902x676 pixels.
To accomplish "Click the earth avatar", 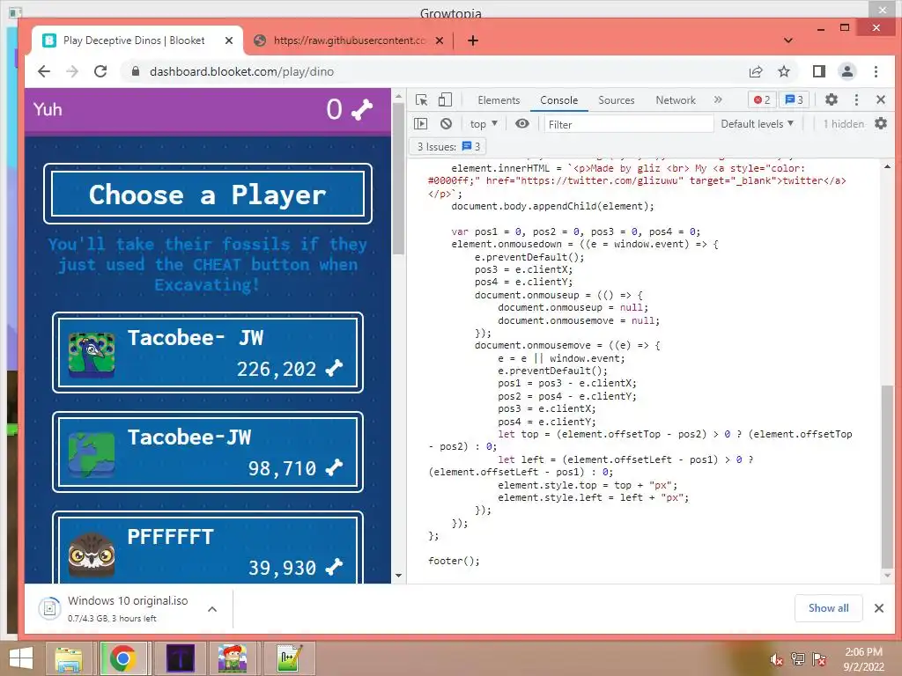I will 91,454.
